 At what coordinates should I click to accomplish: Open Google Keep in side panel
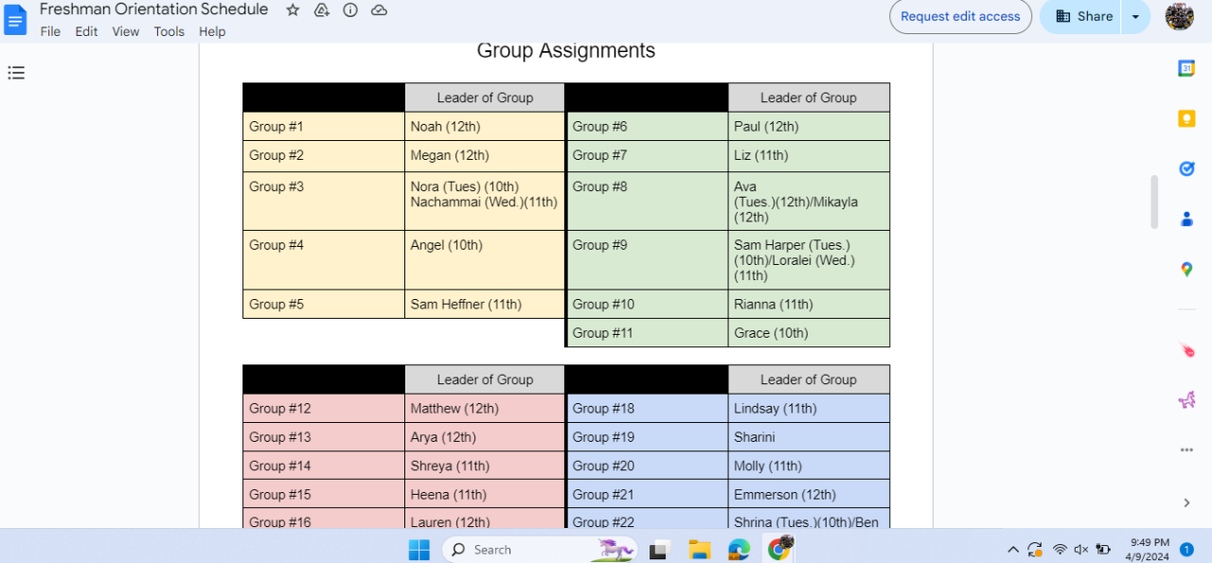tap(1186, 118)
